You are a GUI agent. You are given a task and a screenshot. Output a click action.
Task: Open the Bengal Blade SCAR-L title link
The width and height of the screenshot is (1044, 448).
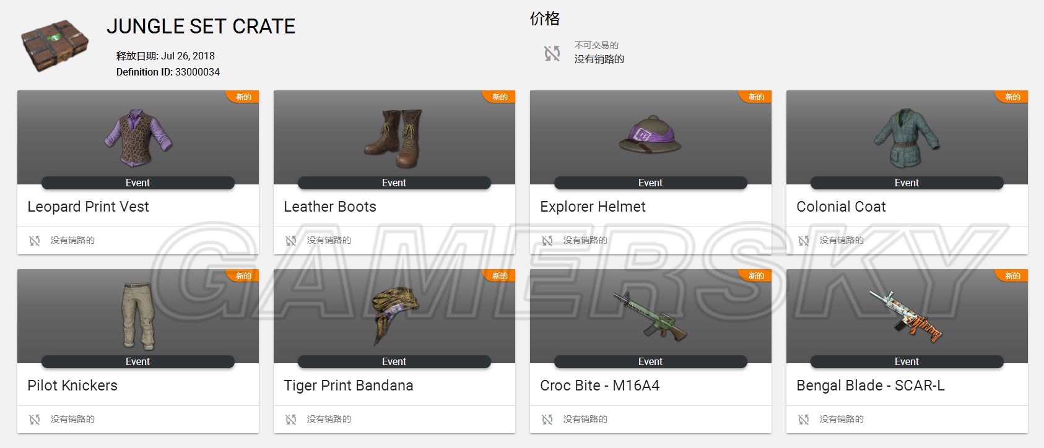click(x=871, y=386)
